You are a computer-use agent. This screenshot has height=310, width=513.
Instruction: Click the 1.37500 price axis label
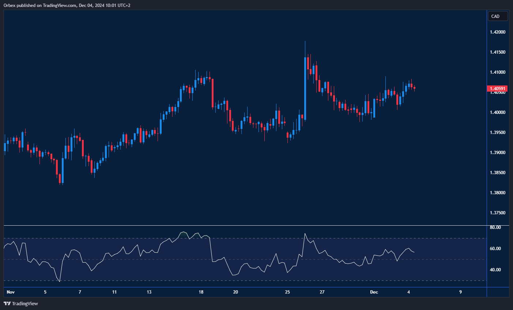(497, 213)
